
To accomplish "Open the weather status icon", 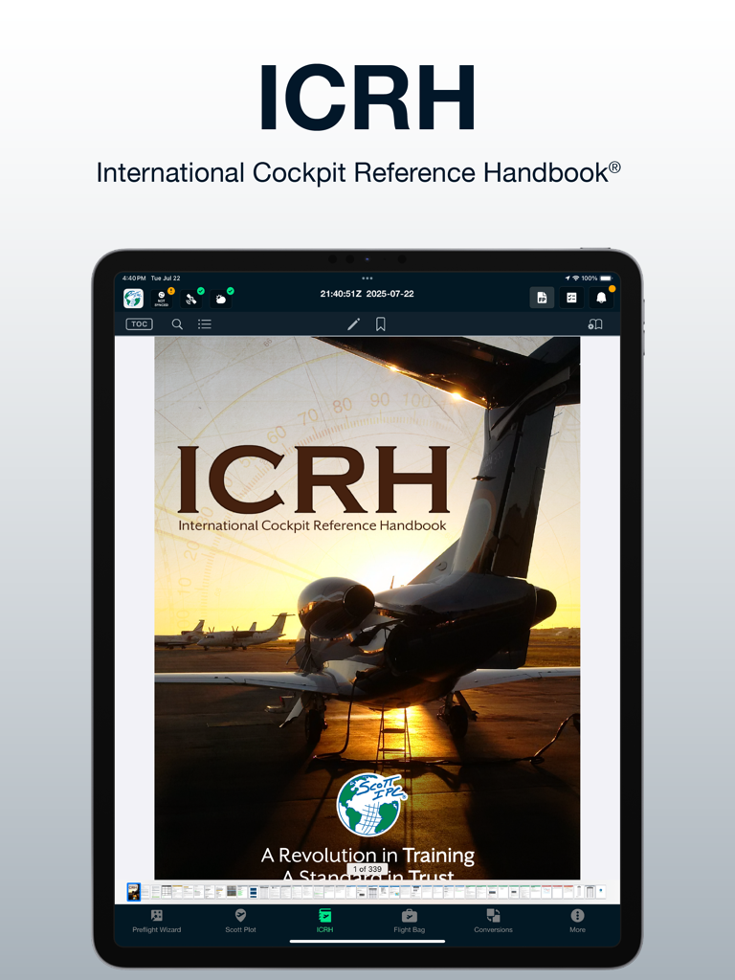I will tap(221, 299).
